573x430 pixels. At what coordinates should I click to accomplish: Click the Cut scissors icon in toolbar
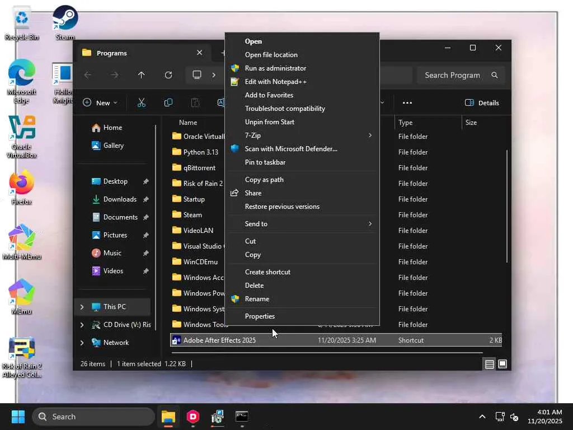pyautogui.click(x=142, y=103)
